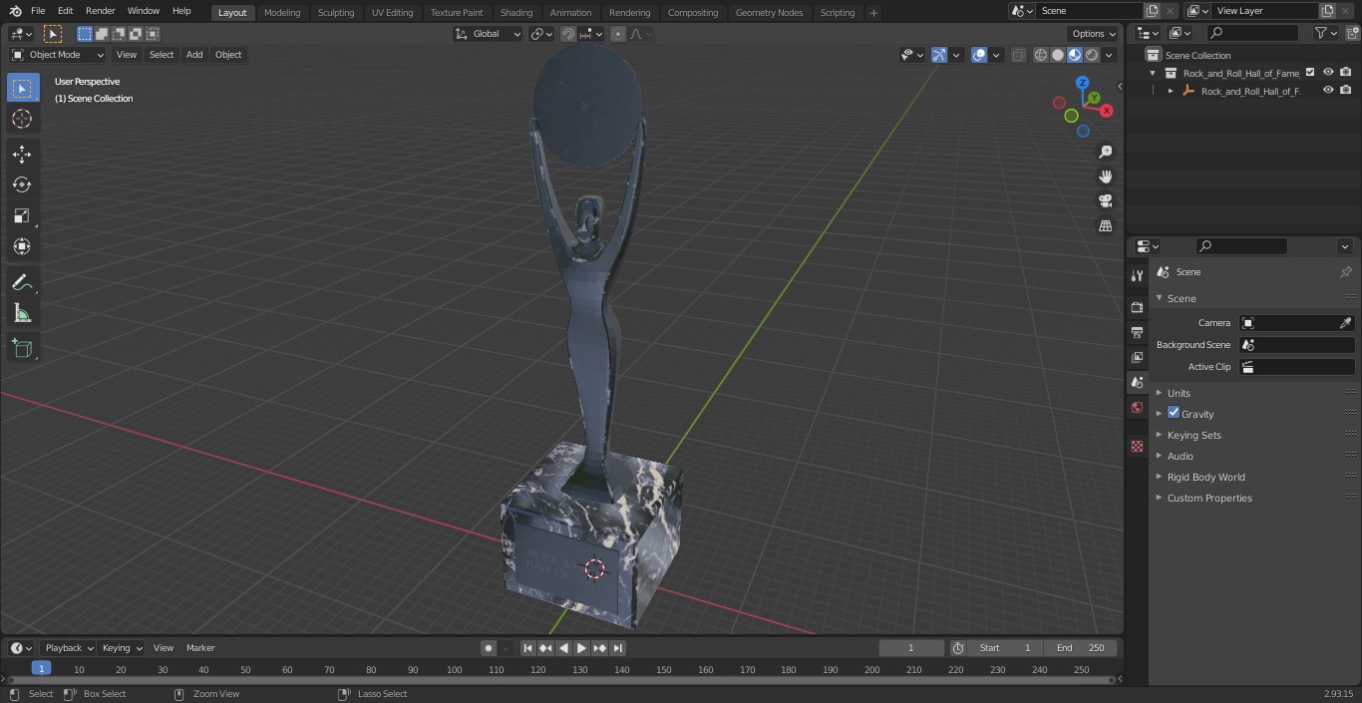Activate the Cursor tool
Viewport: 1362px width, 703px height.
(x=22, y=119)
